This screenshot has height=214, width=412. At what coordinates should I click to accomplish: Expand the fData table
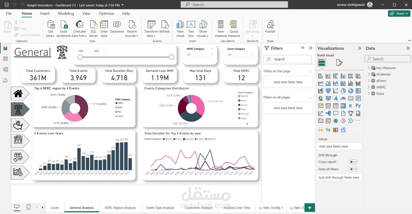coord(368,93)
